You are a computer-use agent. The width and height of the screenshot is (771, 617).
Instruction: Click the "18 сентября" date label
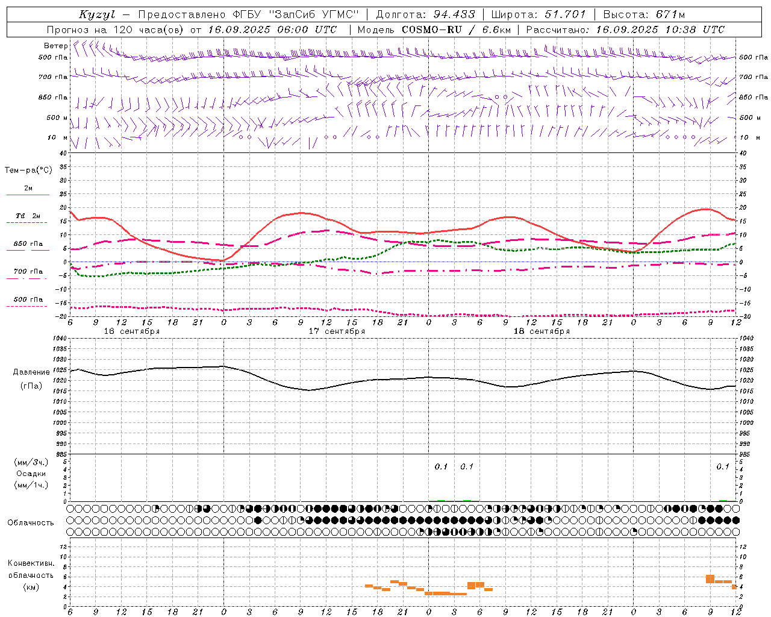coord(542,331)
